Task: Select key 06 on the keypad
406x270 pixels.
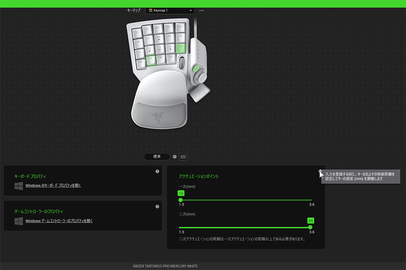Action: [x=138, y=43]
